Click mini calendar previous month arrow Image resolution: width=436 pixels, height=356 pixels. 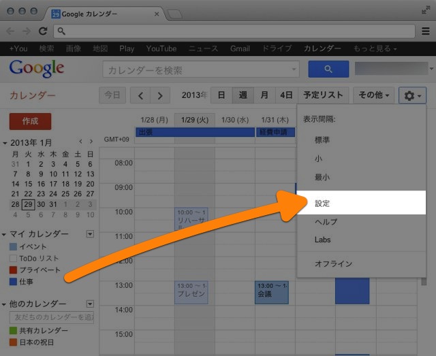click(80, 141)
